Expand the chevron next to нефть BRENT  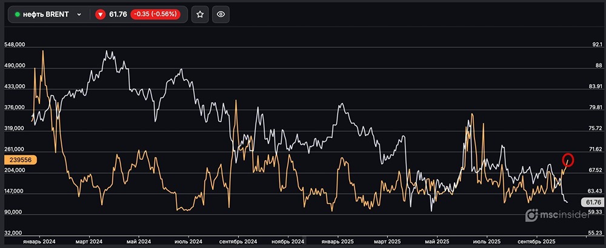tap(79, 15)
